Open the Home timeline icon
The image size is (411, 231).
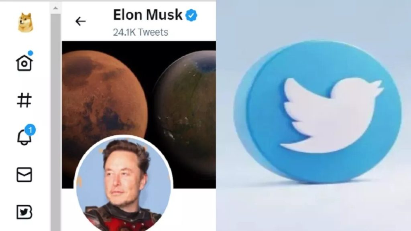click(x=24, y=63)
